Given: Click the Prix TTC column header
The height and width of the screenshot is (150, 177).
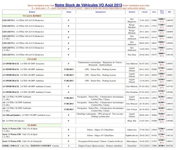Looking at the screenshot, I should pyautogui.click(x=162, y=12).
